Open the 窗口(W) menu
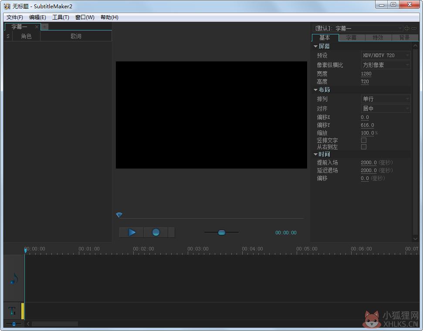 [85, 17]
